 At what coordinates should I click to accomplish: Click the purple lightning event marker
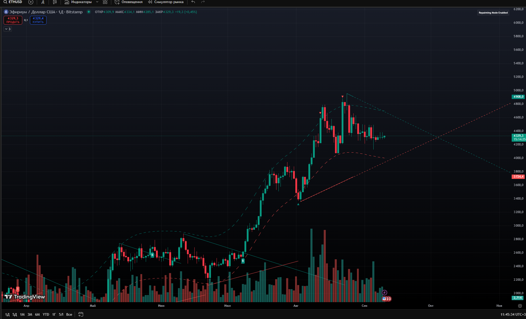click(384, 292)
